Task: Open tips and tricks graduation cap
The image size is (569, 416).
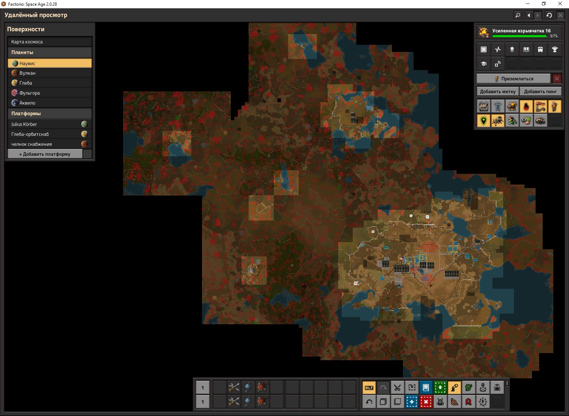Action: [x=484, y=64]
